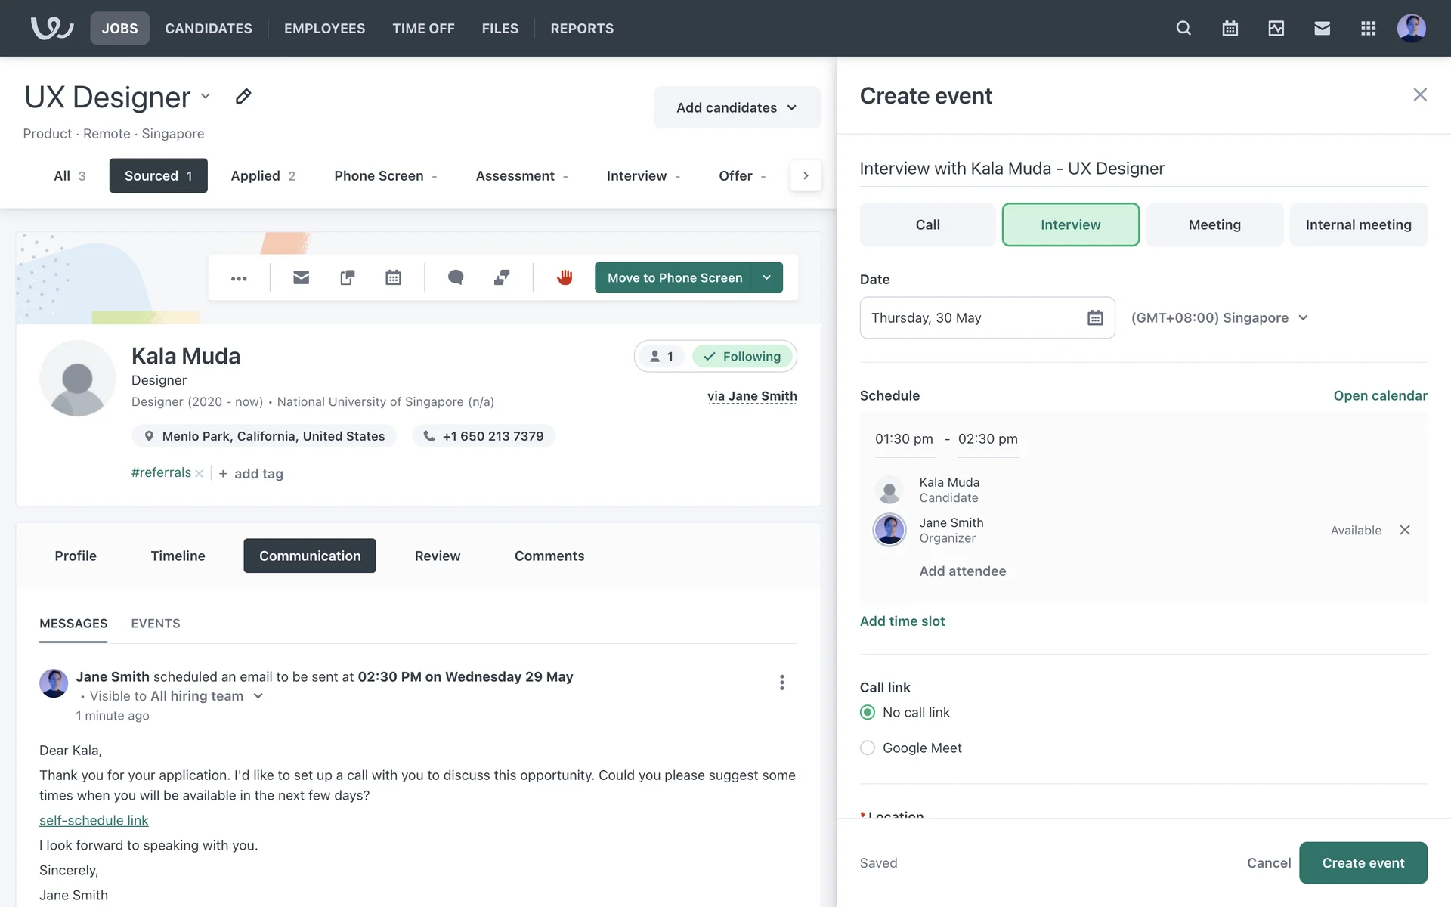Expand arrow beside Move to Phone Screen
Image resolution: width=1451 pixels, height=907 pixels.
(x=766, y=277)
